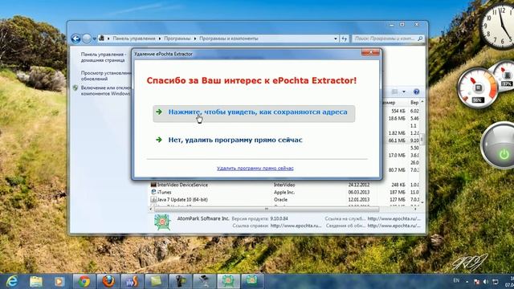Select the 'iTunes' program row
Viewport: 514px width, 289px height.
284,193
